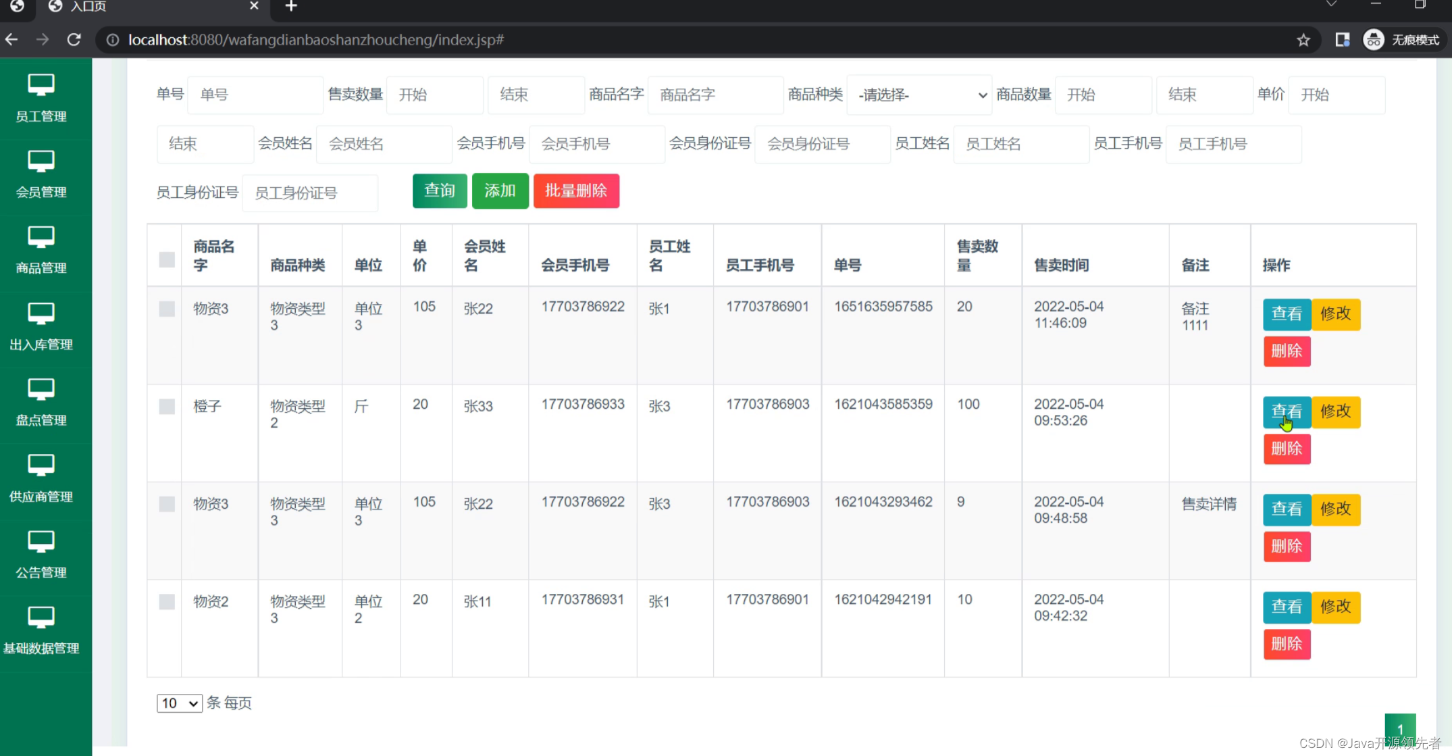Screen dimensions: 1452x756
Task: Click 查看 for order 1651635957585
Action: [x=1287, y=314]
